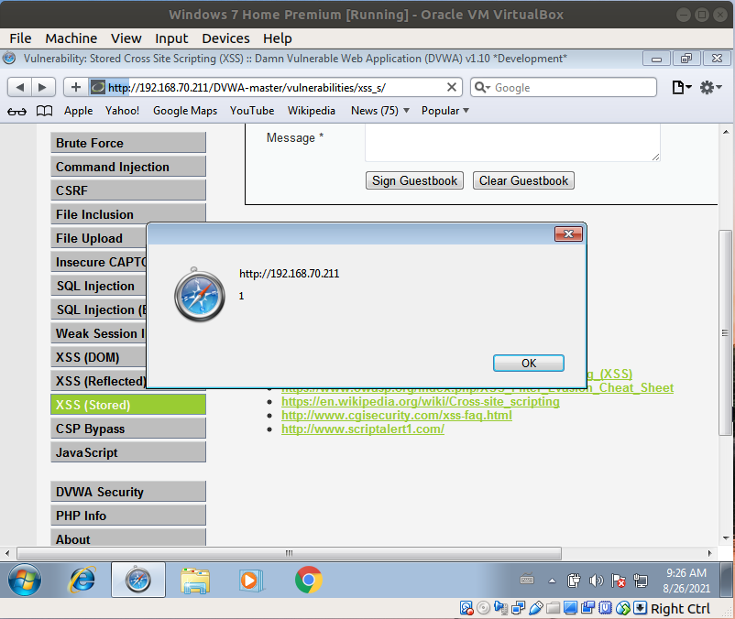Open the VirtualBox Help menu
This screenshot has width=735, height=619.
coord(278,38)
